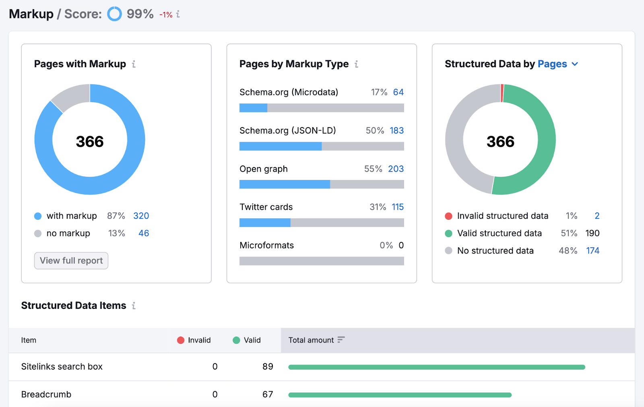The height and width of the screenshot is (407, 644).
Task: Click the Breadcrumb row label
Action: (x=46, y=394)
